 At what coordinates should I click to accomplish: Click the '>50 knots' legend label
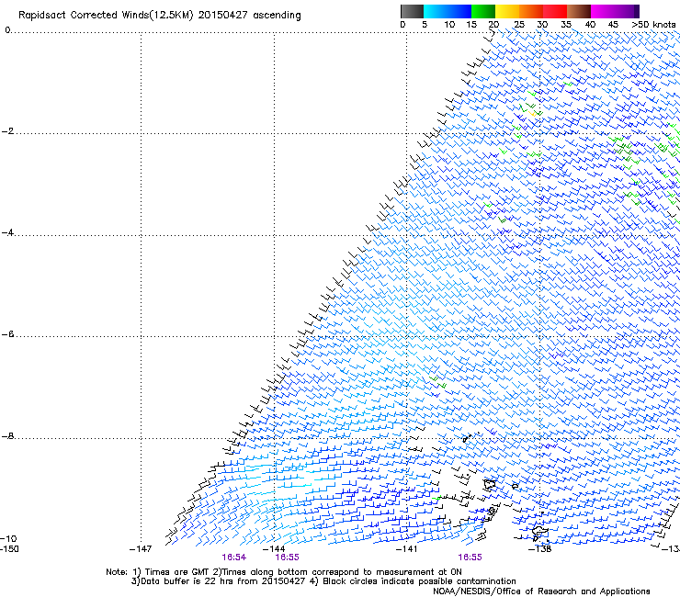tap(653, 24)
